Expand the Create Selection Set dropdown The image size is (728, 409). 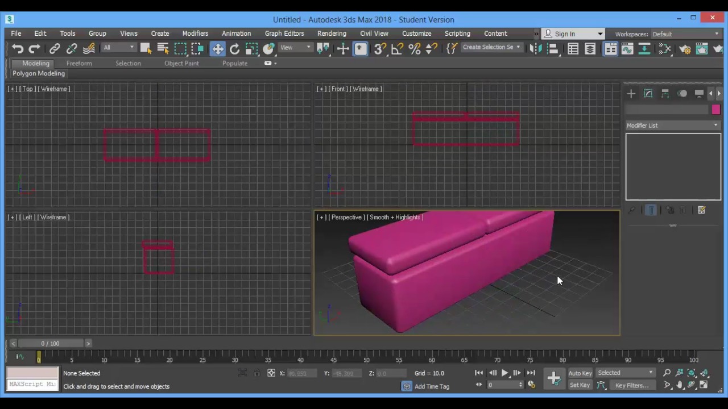click(x=491, y=47)
